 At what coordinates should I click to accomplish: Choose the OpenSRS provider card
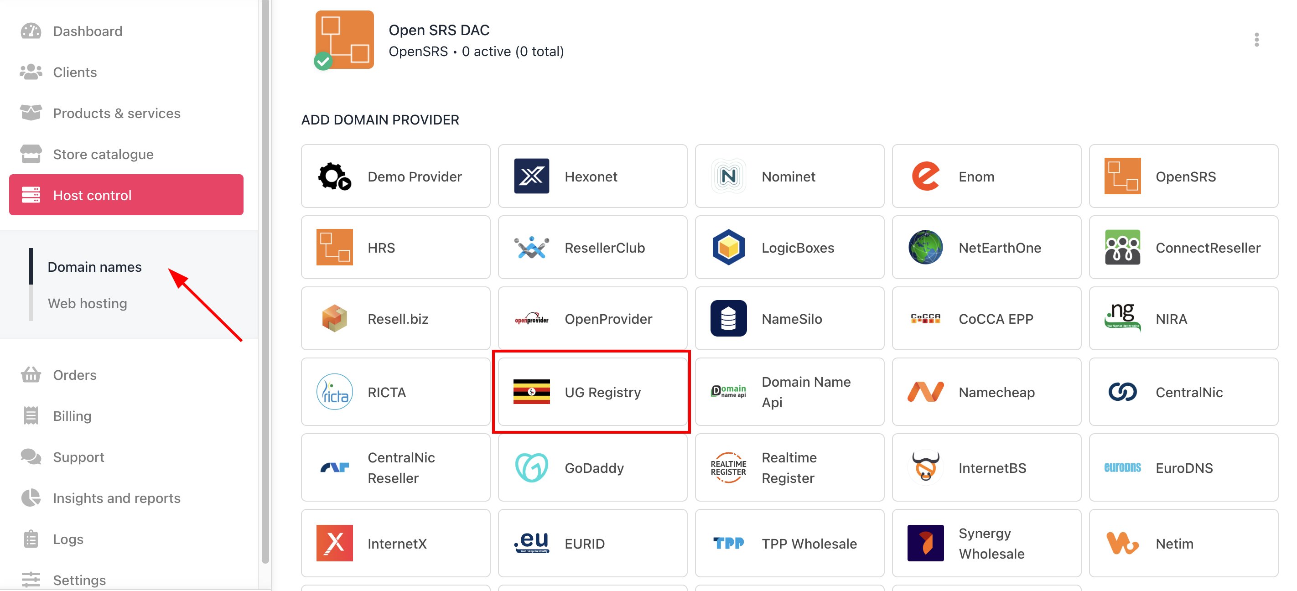(1183, 176)
